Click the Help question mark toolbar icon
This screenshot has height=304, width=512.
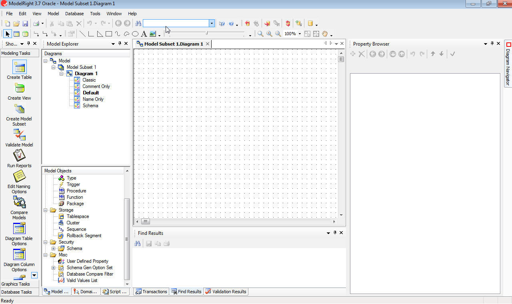coord(231,24)
